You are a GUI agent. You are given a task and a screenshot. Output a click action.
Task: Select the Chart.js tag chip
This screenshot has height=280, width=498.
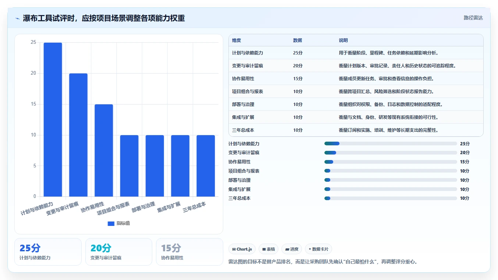242,249
